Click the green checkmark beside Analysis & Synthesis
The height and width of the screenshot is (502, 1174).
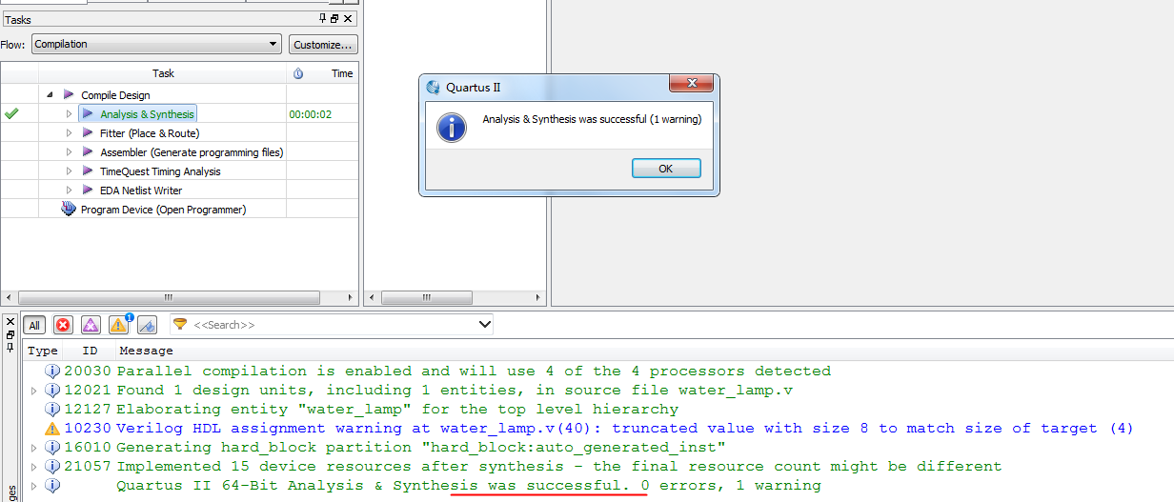[x=11, y=113]
